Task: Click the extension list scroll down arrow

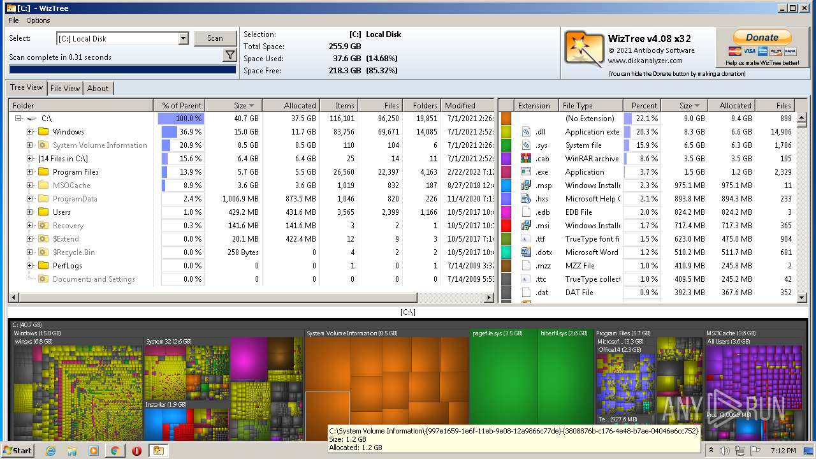Action: click(x=802, y=297)
